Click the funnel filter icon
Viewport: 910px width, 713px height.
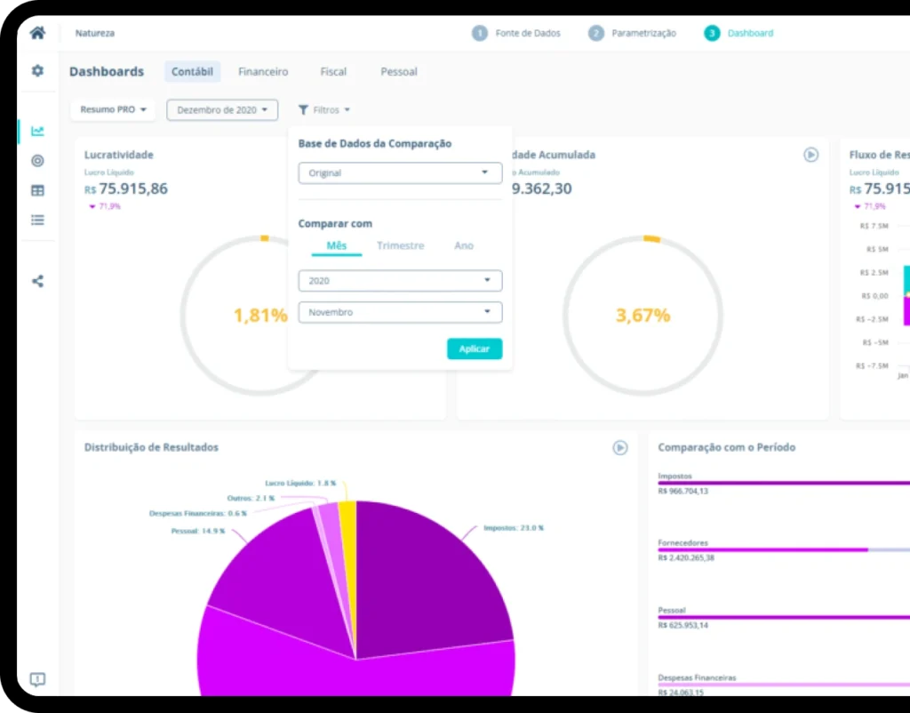(x=303, y=109)
